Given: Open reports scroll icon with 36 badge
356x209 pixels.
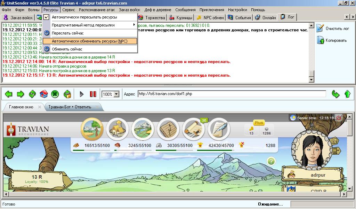Looking at the screenshot, I should tap(194, 129).
